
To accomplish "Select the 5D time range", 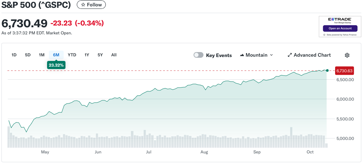I will [x=28, y=55].
